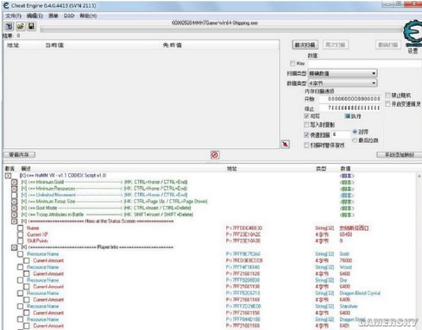Viewport: 422px width, 330px height.
Task: Toggle the Minimum Gold script checkbox
Action: tap(14, 182)
